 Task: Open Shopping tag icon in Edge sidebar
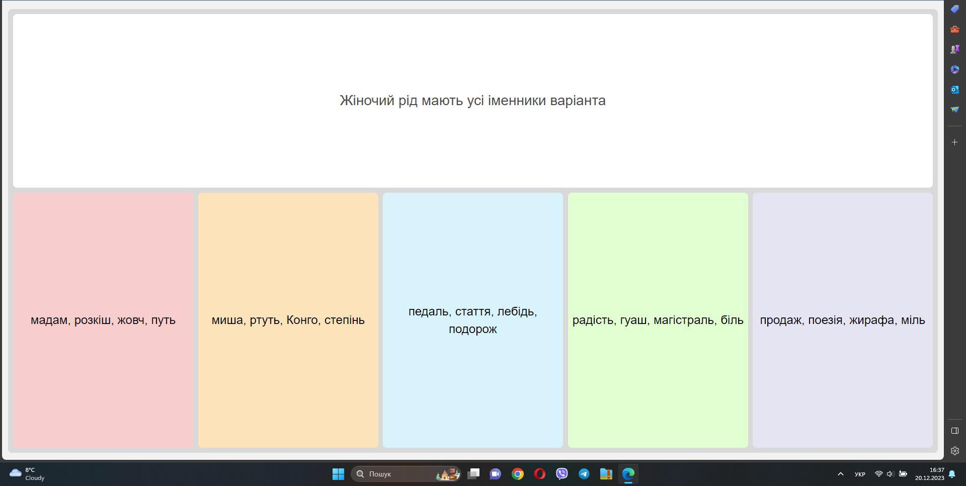coord(954,9)
